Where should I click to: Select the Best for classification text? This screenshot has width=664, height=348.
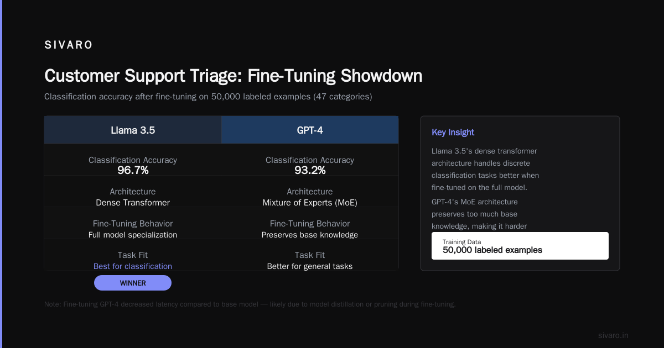pos(133,266)
